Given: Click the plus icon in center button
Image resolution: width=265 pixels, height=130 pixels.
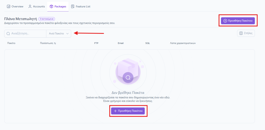Looking at the screenshot, I should (115, 111).
